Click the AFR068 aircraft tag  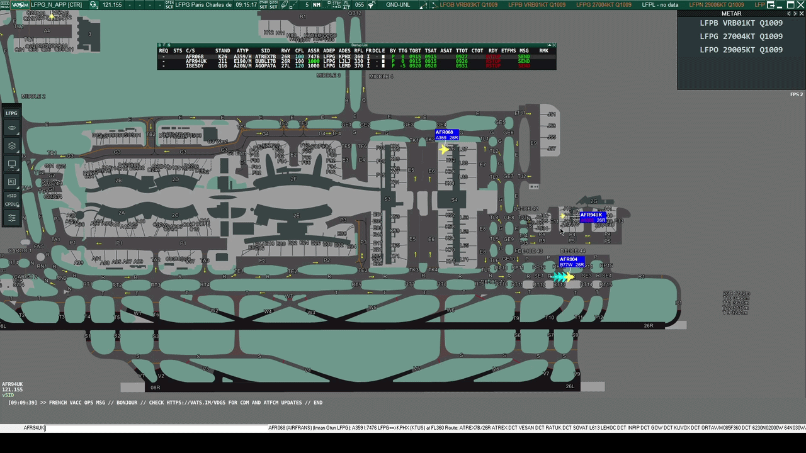tap(446, 135)
